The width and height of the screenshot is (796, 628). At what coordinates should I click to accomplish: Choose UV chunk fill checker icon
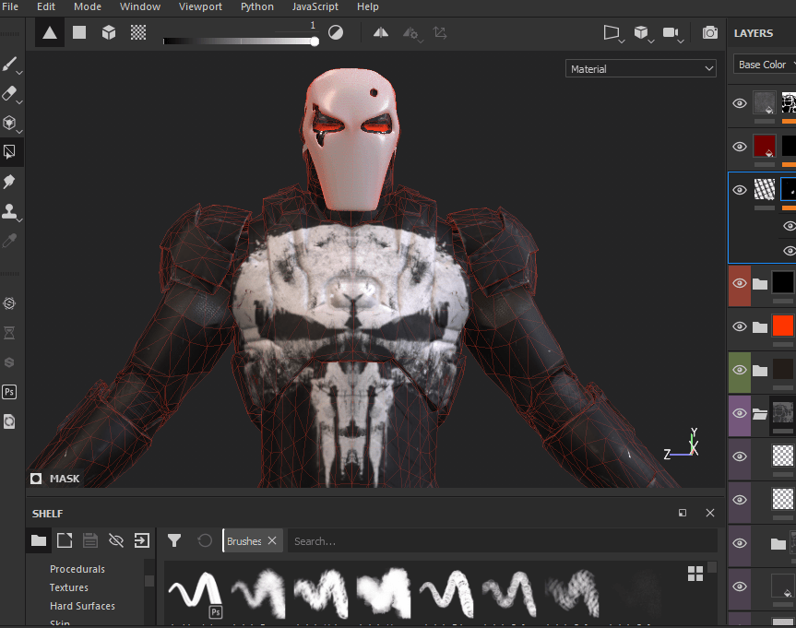tap(138, 32)
